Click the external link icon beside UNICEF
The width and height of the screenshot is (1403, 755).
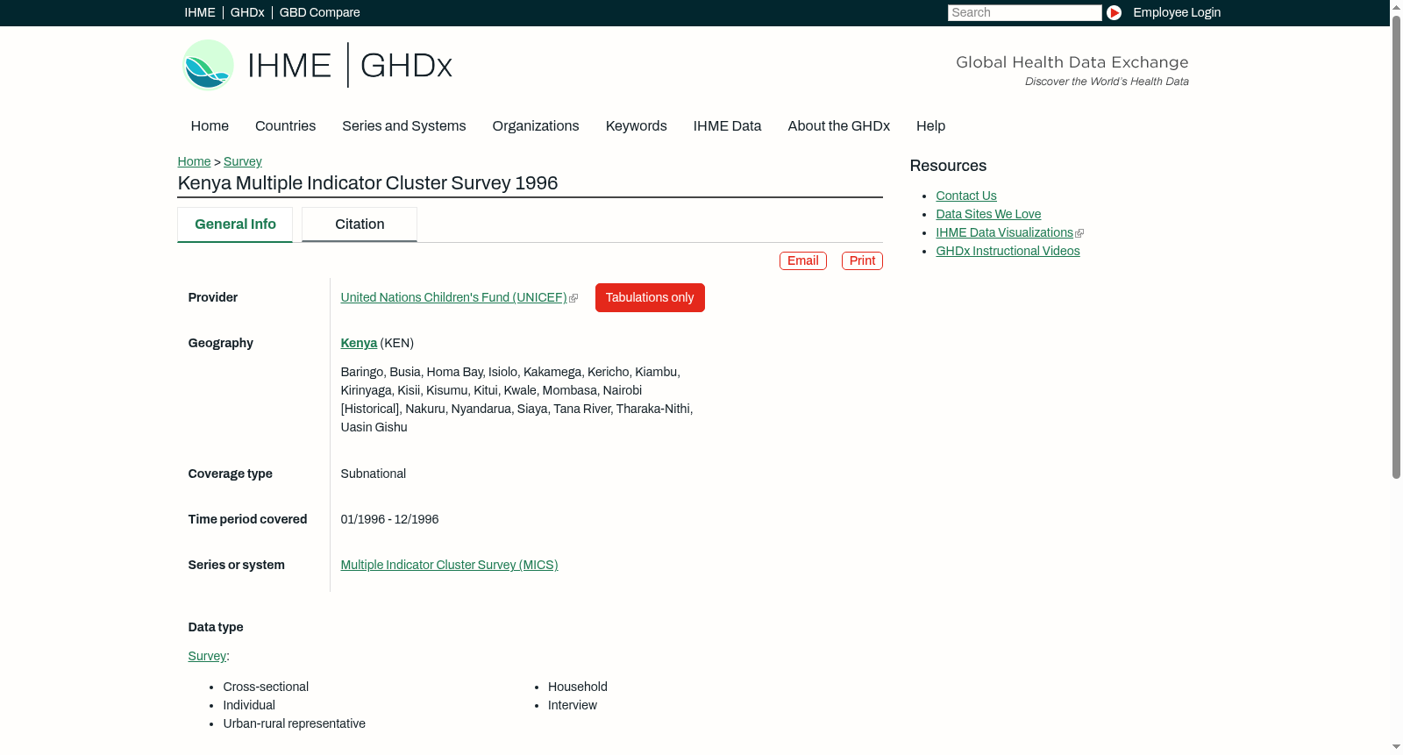[x=573, y=298]
